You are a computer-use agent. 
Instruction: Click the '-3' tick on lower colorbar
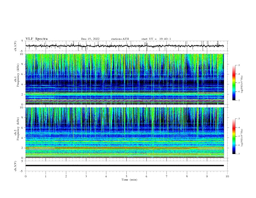pyautogui.click(x=238, y=119)
